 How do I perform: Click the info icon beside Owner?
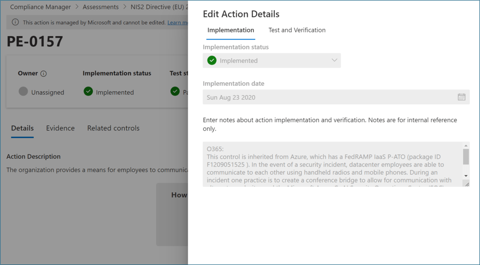point(44,74)
